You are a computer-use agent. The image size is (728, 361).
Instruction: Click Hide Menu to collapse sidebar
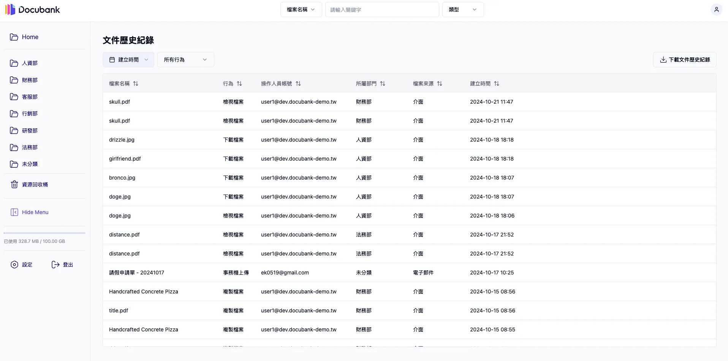35,212
